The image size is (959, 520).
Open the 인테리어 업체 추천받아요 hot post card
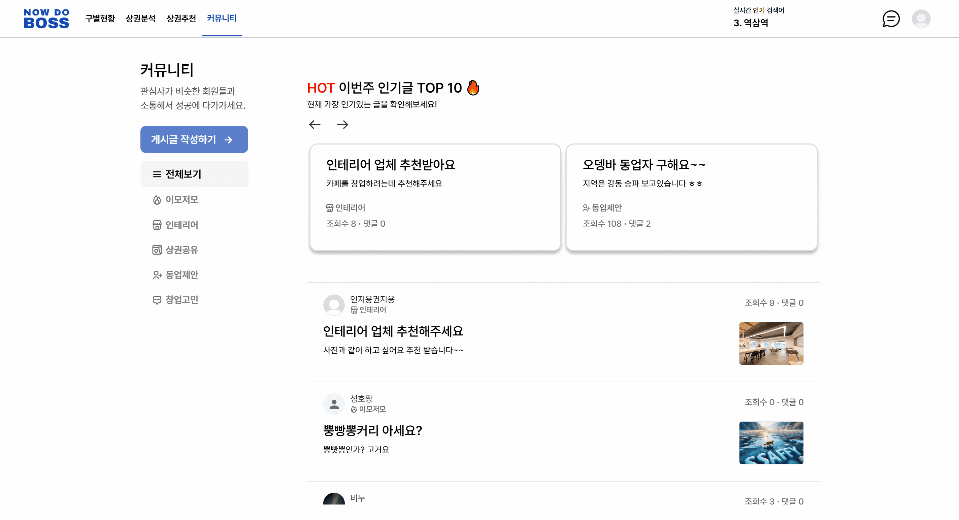(435, 197)
